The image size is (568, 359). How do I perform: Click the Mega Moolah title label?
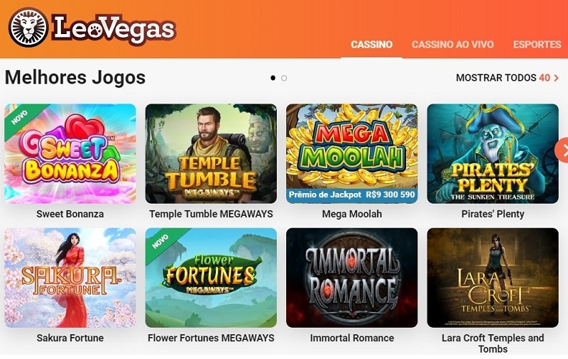pos(351,214)
